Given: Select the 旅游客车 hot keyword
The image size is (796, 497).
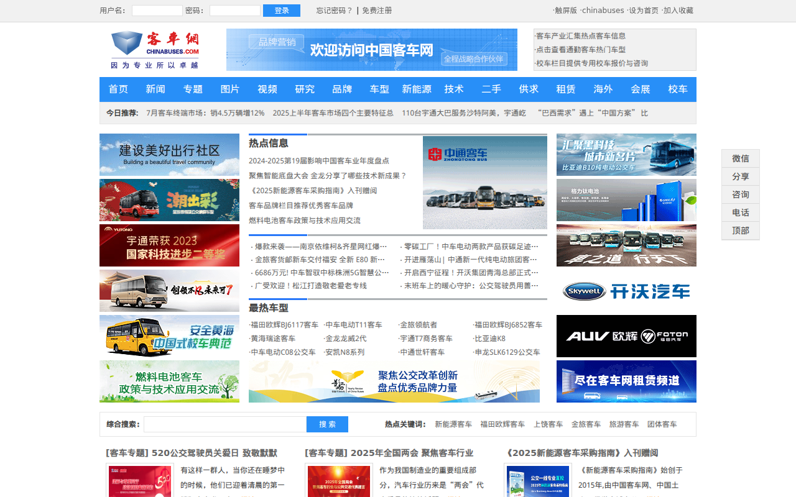Looking at the screenshot, I should 624,424.
